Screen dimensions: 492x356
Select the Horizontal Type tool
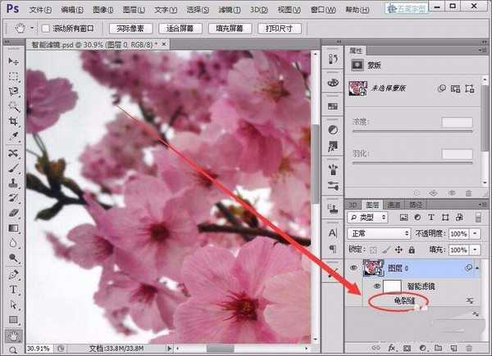[x=14, y=290]
